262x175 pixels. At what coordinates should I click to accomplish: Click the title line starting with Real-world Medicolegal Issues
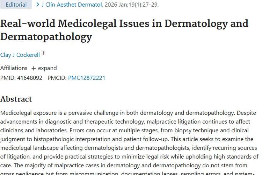124,24
